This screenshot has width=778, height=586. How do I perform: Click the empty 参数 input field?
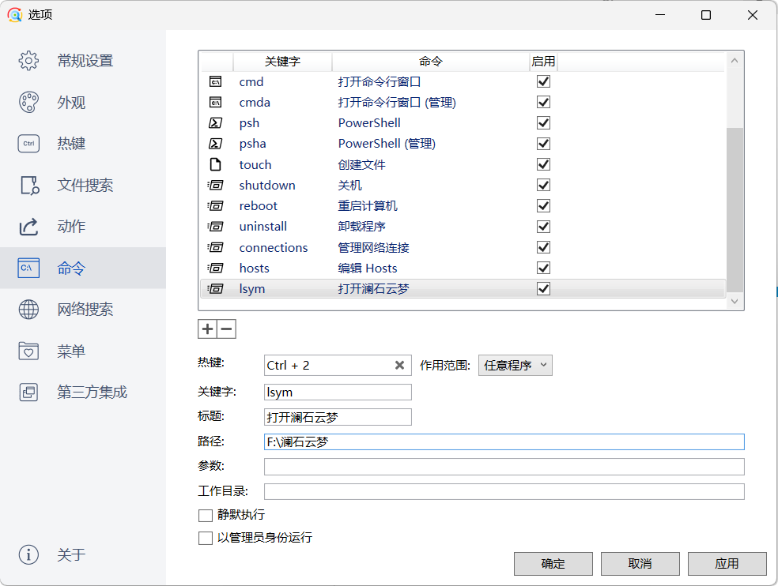click(x=504, y=467)
